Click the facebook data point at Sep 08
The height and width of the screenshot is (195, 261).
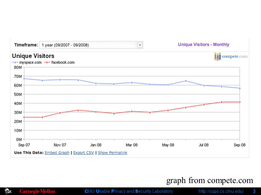coord(240,102)
